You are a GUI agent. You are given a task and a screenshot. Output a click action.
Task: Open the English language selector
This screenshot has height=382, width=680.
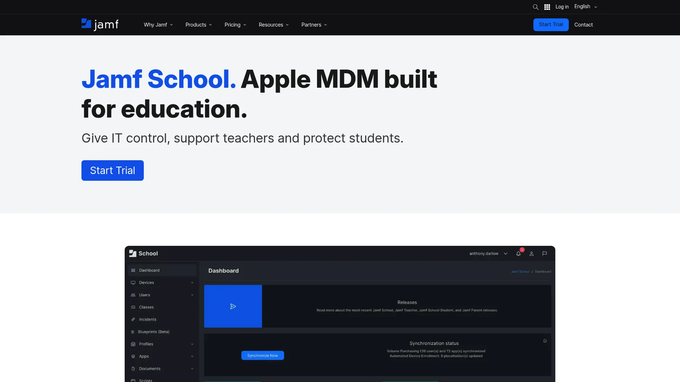(x=586, y=7)
